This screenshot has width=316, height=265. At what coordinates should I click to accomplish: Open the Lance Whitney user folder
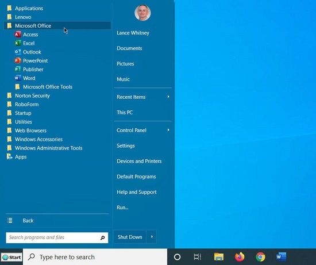133,33
